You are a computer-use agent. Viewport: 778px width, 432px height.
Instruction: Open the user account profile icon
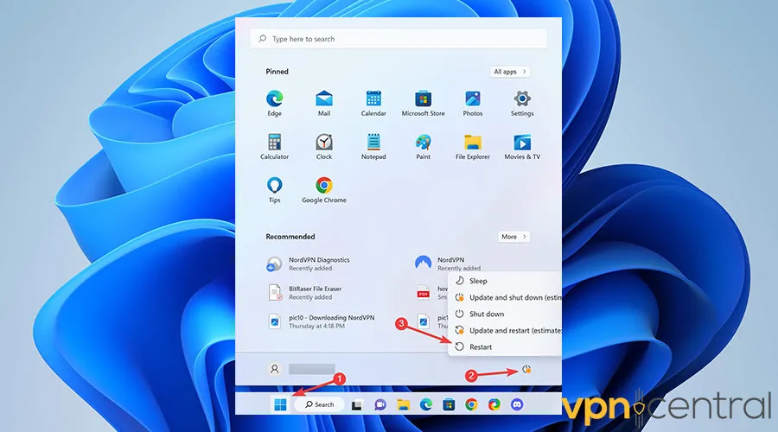pyautogui.click(x=274, y=369)
